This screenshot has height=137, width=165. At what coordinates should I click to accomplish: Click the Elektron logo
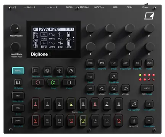coord(149,16)
